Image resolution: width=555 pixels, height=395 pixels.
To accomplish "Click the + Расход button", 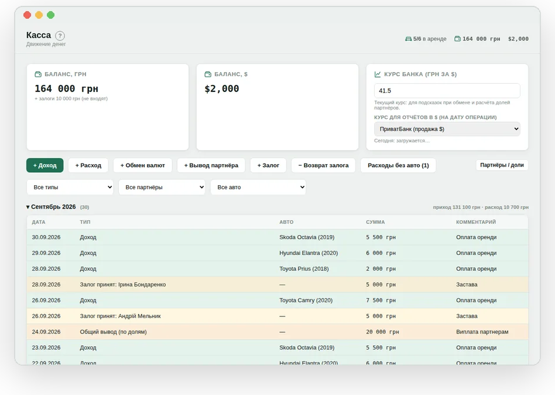I will 88,165.
